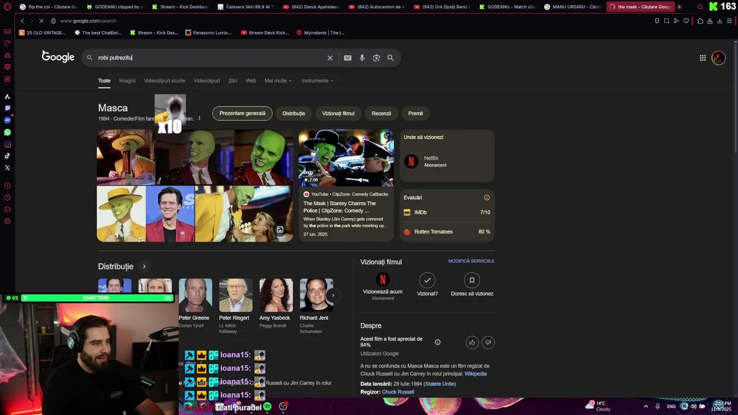Open the Evaluări info icon

487,198
